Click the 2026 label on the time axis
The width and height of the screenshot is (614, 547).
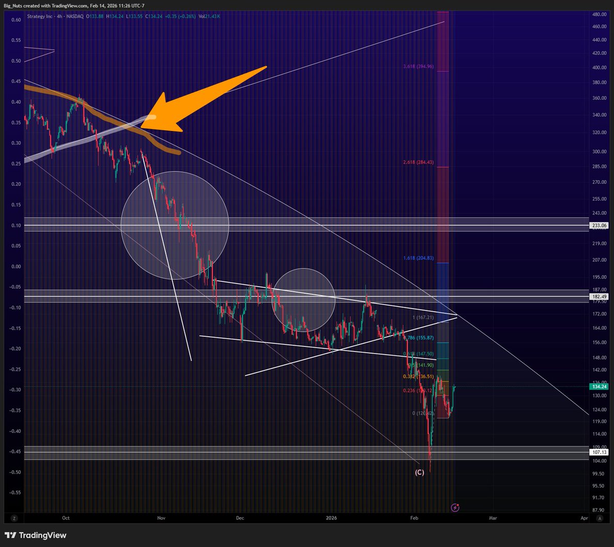click(x=332, y=518)
